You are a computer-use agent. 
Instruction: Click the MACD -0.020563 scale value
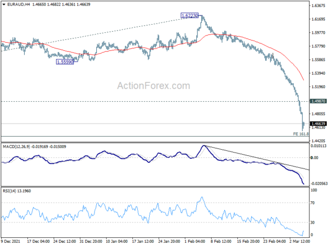(319, 184)
